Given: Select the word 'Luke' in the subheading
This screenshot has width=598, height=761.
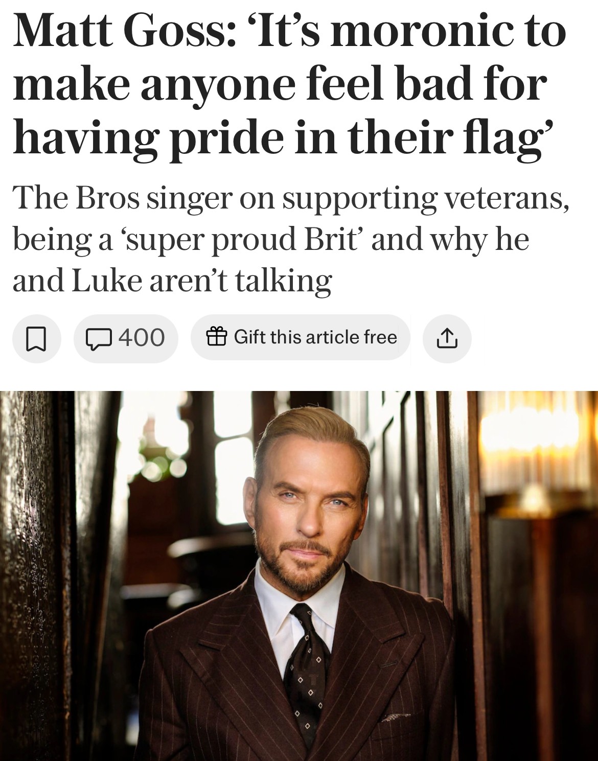Looking at the screenshot, I should click(x=107, y=280).
